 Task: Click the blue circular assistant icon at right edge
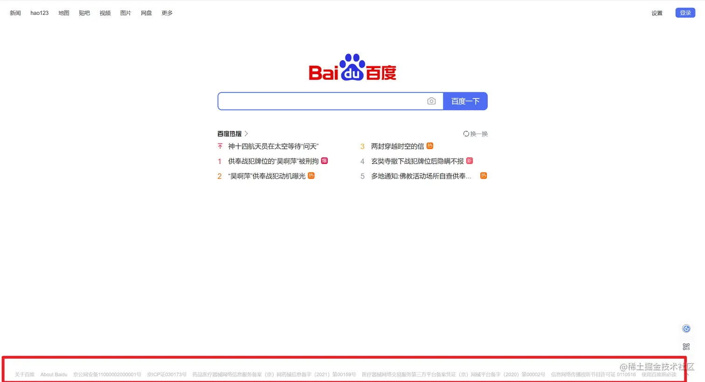coord(686,329)
